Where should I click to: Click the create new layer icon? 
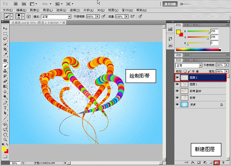click(217, 163)
